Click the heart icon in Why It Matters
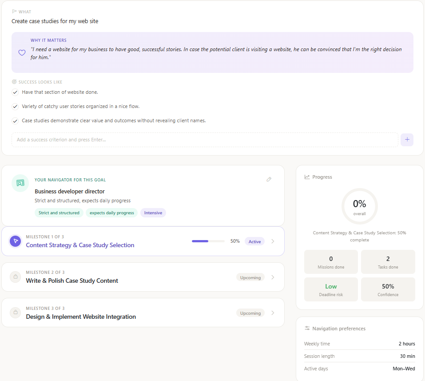The image size is (425, 381). click(x=22, y=52)
